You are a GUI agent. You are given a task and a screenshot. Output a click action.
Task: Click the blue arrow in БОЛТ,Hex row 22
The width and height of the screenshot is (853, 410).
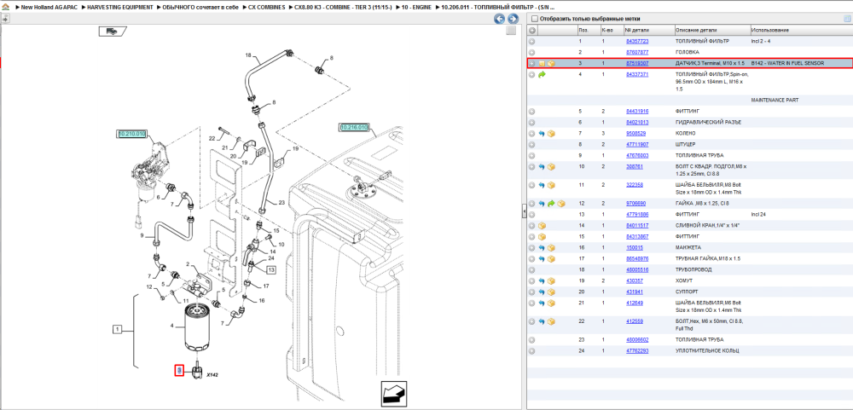click(542, 322)
